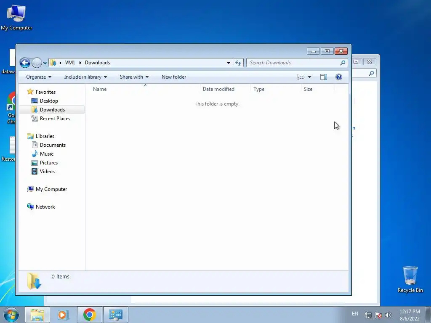Image resolution: width=431 pixels, height=323 pixels.
Task: Go back with the Back arrow button
Action: pos(25,63)
